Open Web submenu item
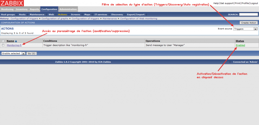The image size is (259, 125). pyautogui.click(x=51, y=15)
